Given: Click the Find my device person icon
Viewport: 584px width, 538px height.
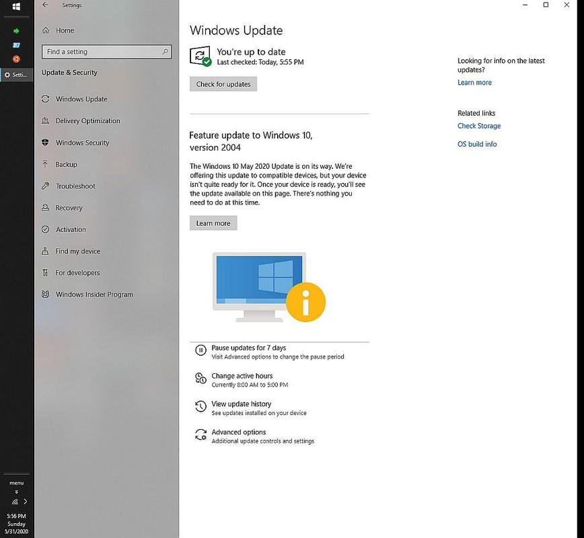Looking at the screenshot, I should [45, 251].
